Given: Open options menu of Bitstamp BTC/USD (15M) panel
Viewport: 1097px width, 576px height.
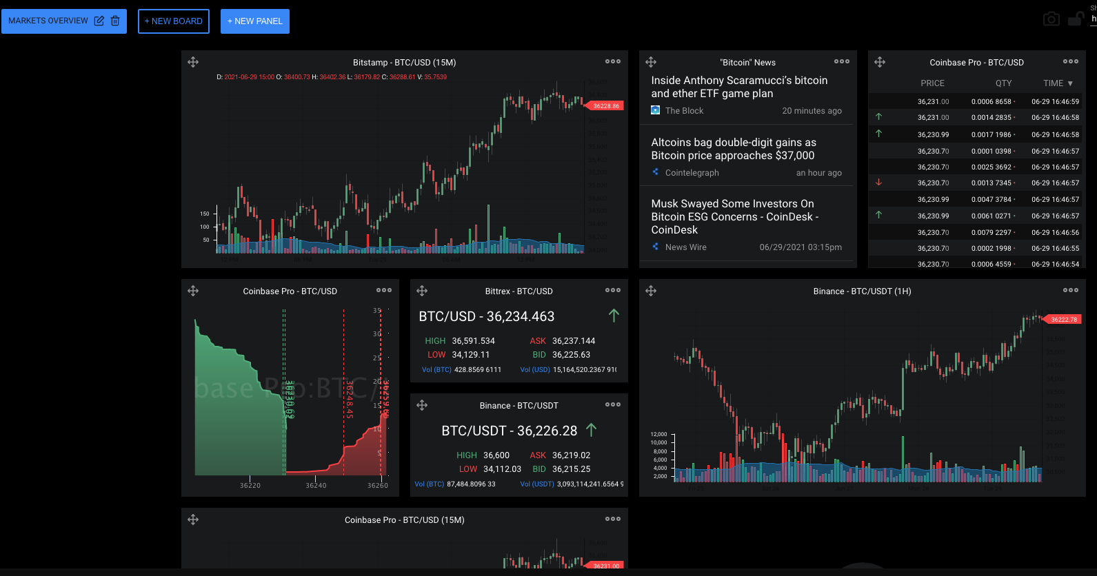Looking at the screenshot, I should [x=613, y=61].
